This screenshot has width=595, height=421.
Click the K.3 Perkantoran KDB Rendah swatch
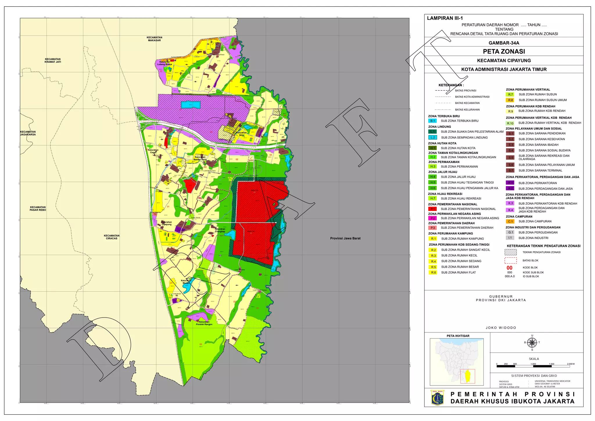click(510, 203)
